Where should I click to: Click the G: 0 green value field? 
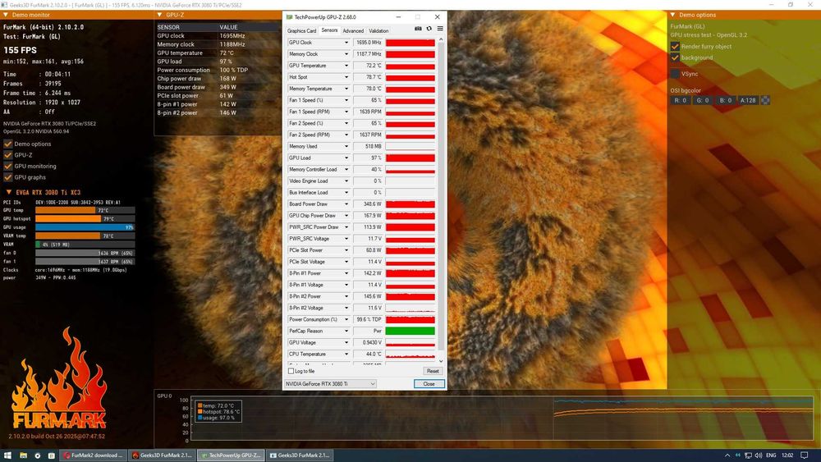click(703, 100)
